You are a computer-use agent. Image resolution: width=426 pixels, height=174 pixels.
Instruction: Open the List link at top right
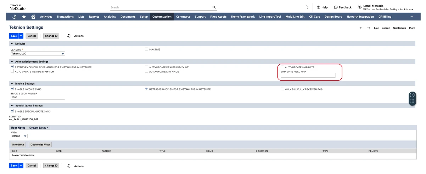tap(376, 28)
